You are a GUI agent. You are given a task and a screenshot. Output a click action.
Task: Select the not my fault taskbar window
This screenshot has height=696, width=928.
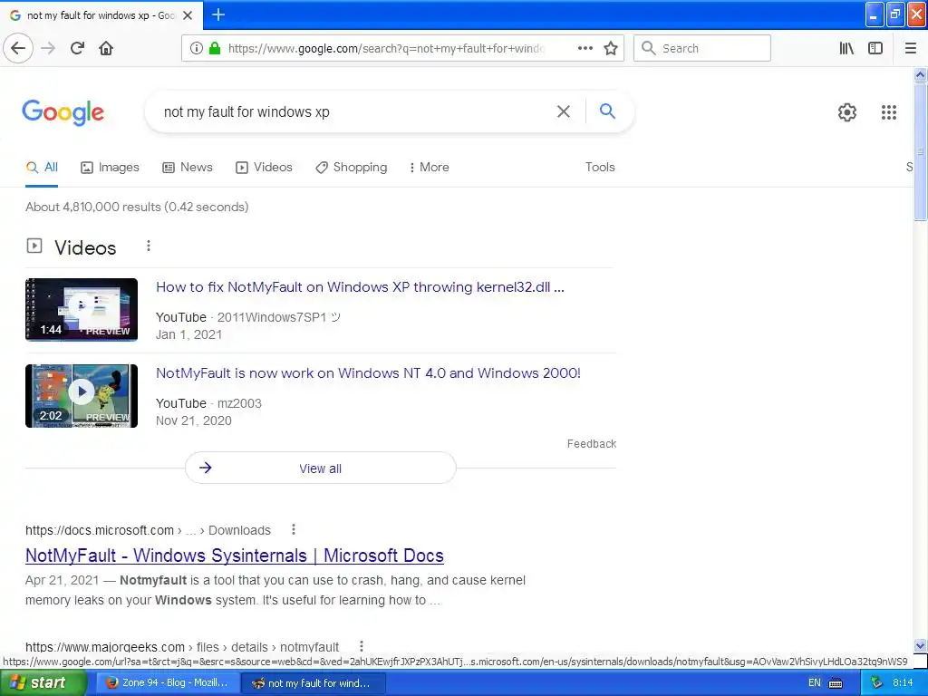coord(314,683)
